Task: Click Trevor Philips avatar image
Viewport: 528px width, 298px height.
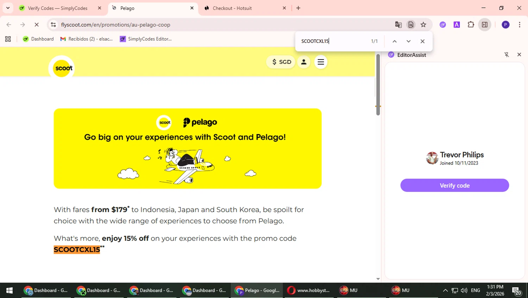Action: point(432,158)
